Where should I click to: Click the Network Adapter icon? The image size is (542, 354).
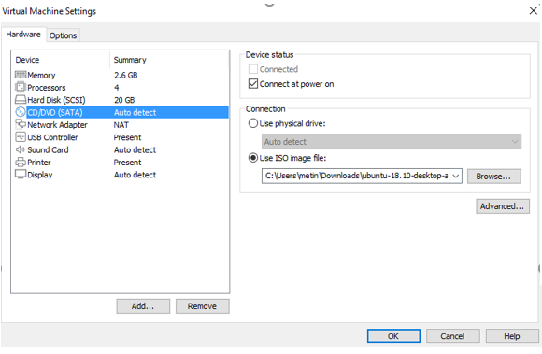point(21,124)
